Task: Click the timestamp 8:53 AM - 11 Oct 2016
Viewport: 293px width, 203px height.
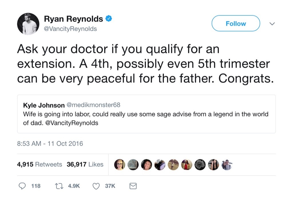Action: pyautogui.click(x=49, y=144)
